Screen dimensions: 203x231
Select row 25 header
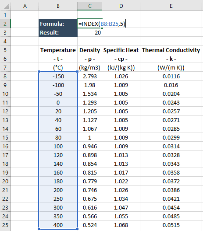point(5,225)
